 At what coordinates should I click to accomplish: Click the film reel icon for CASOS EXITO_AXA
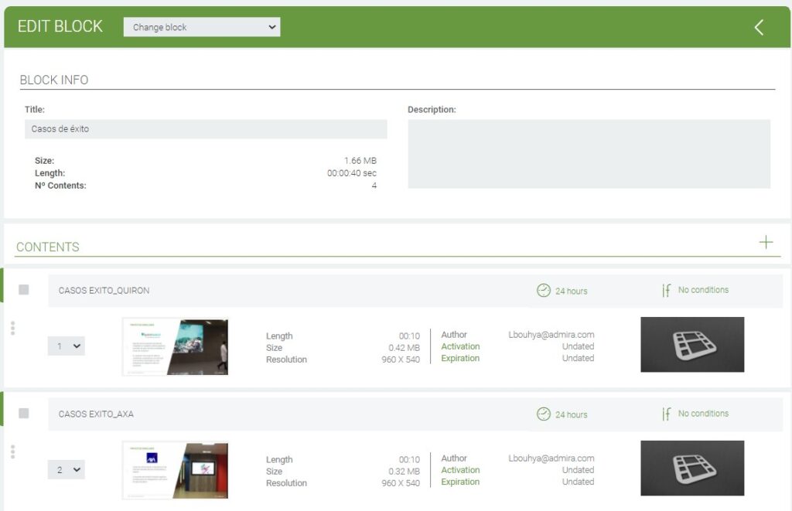click(692, 468)
